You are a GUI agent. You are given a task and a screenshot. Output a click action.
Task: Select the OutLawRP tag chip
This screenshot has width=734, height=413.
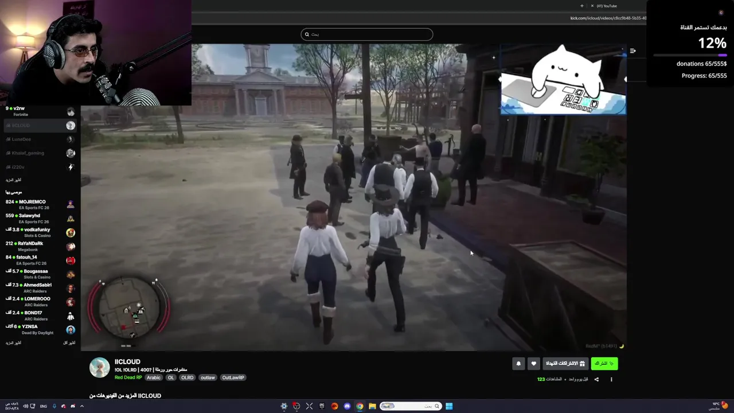233,377
